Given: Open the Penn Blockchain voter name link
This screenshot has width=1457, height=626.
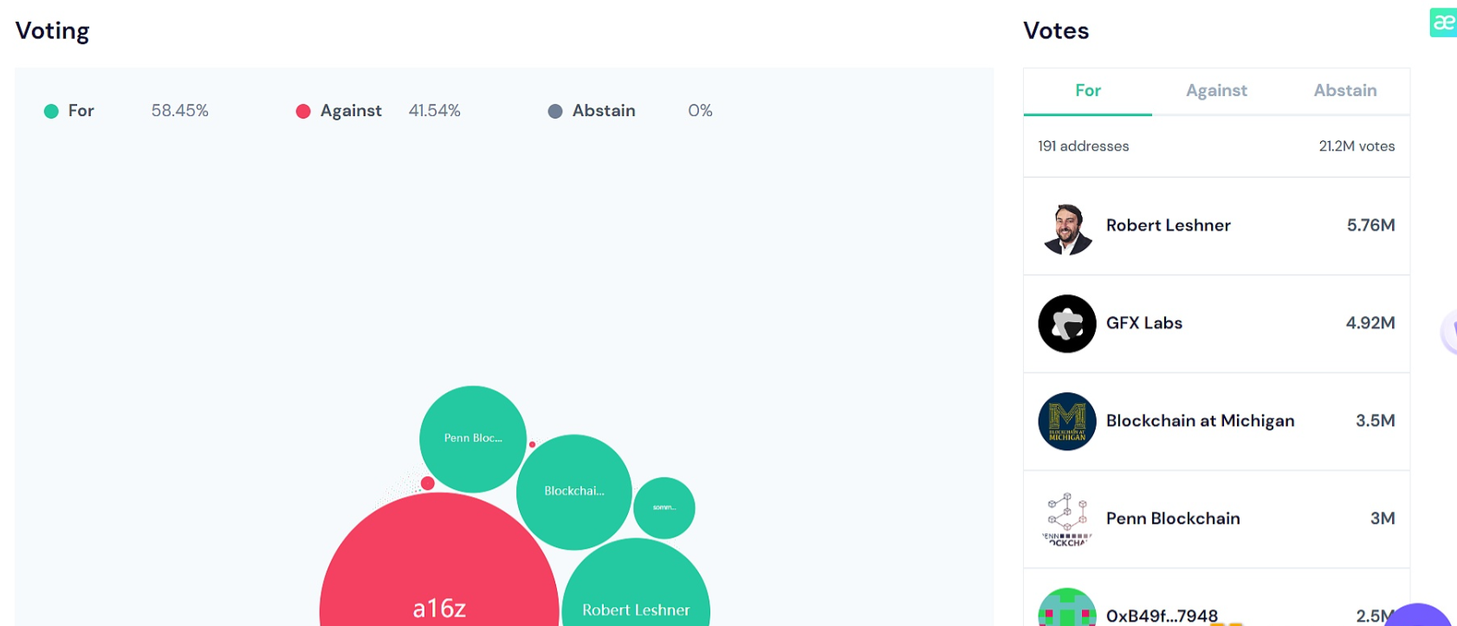Looking at the screenshot, I should [x=1172, y=519].
